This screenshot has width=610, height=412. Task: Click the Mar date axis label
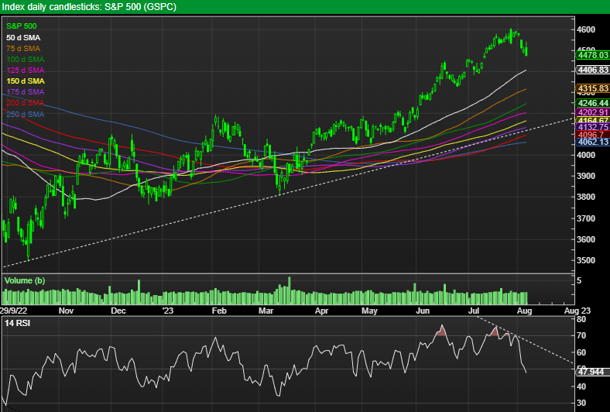(x=266, y=311)
